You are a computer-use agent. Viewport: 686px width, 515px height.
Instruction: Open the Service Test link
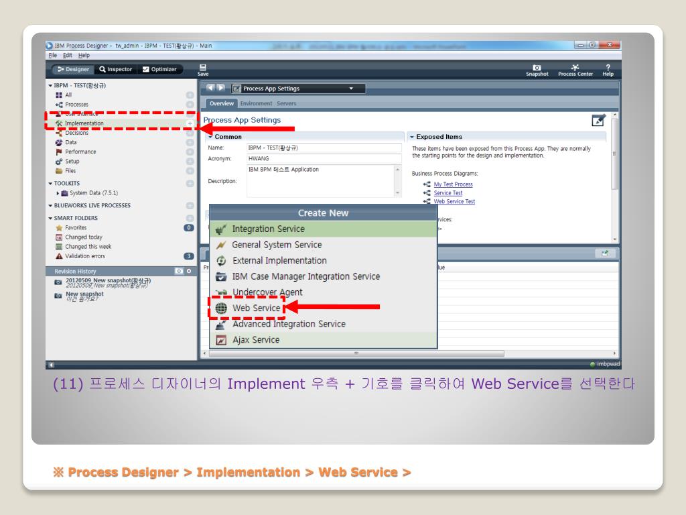[448, 193]
